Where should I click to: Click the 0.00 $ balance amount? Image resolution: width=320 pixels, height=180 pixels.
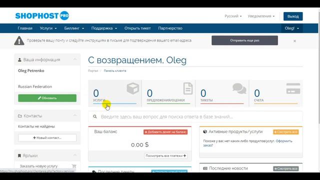(x=140, y=144)
